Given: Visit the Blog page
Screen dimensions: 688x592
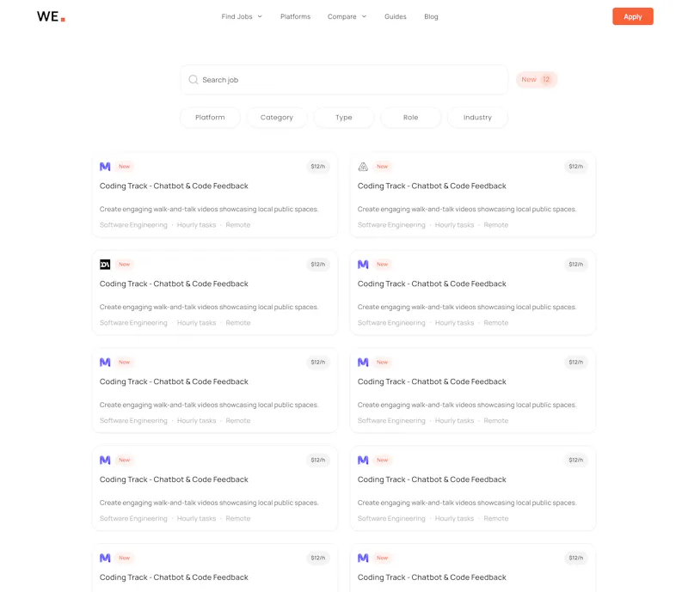Looking at the screenshot, I should (x=431, y=16).
